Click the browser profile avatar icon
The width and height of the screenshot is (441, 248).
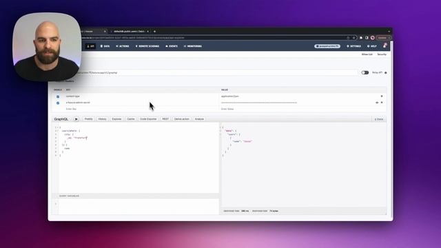(x=373, y=38)
